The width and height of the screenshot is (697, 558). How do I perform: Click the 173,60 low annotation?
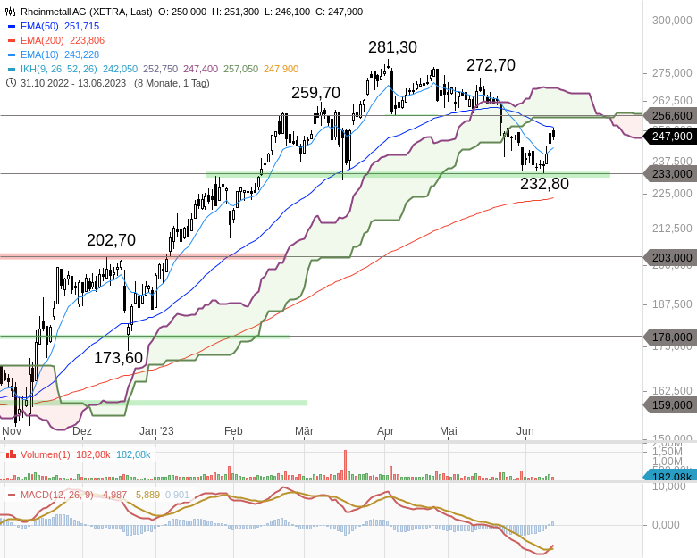pyautogui.click(x=118, y=358)
